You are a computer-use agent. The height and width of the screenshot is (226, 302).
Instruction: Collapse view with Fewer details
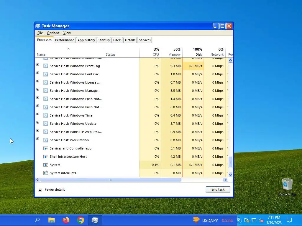(52, 190)
